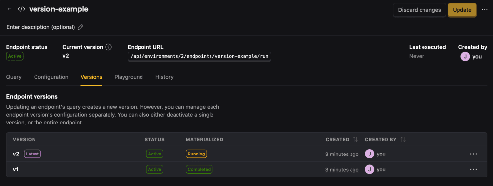The width and height of the screenshot is (493, 186).
Task: Open the Playground tab
Action: (129, 77)
